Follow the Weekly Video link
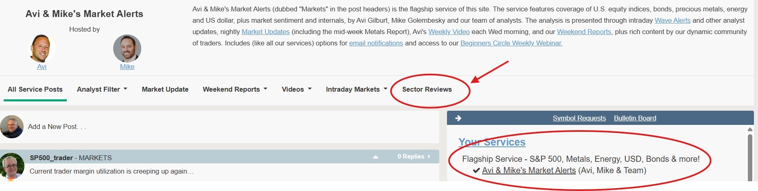The image size is (758, 191). [x=449, y=32]
